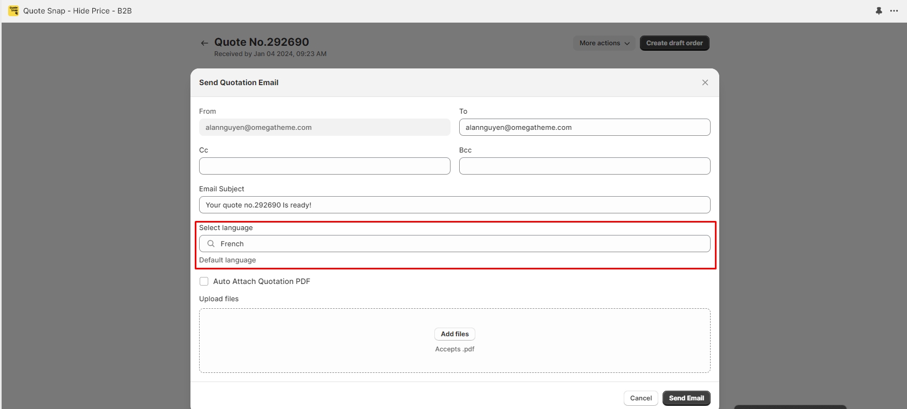Open the three-dots overflow menu
The height and width of the screenshot is (409, 907).
tap(894, 11)
